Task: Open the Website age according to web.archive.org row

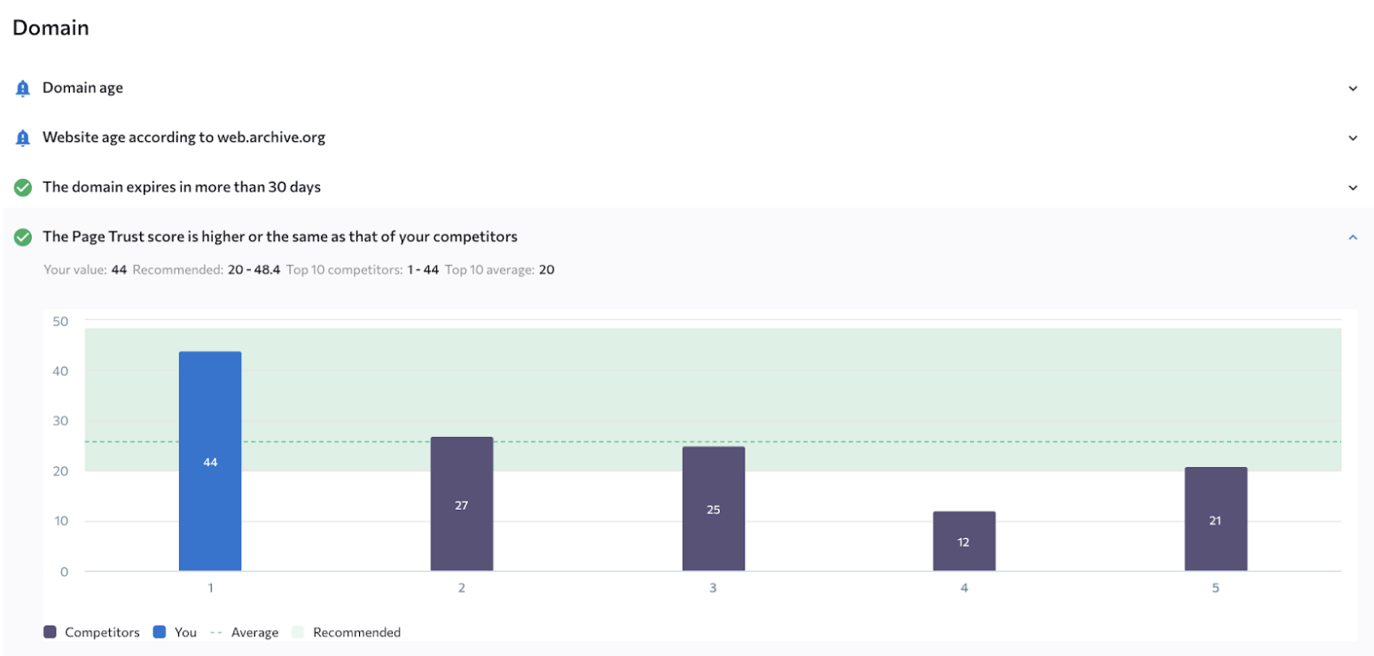Action: click(183, 138)
